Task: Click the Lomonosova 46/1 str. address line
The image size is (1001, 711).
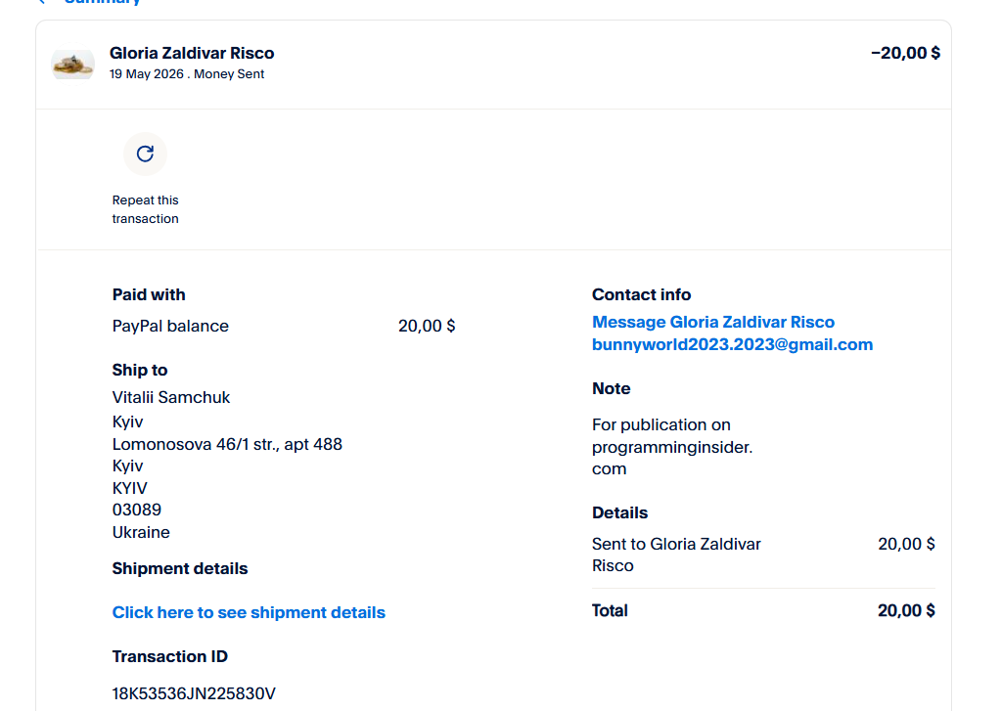Action: [x=227, y=444]
